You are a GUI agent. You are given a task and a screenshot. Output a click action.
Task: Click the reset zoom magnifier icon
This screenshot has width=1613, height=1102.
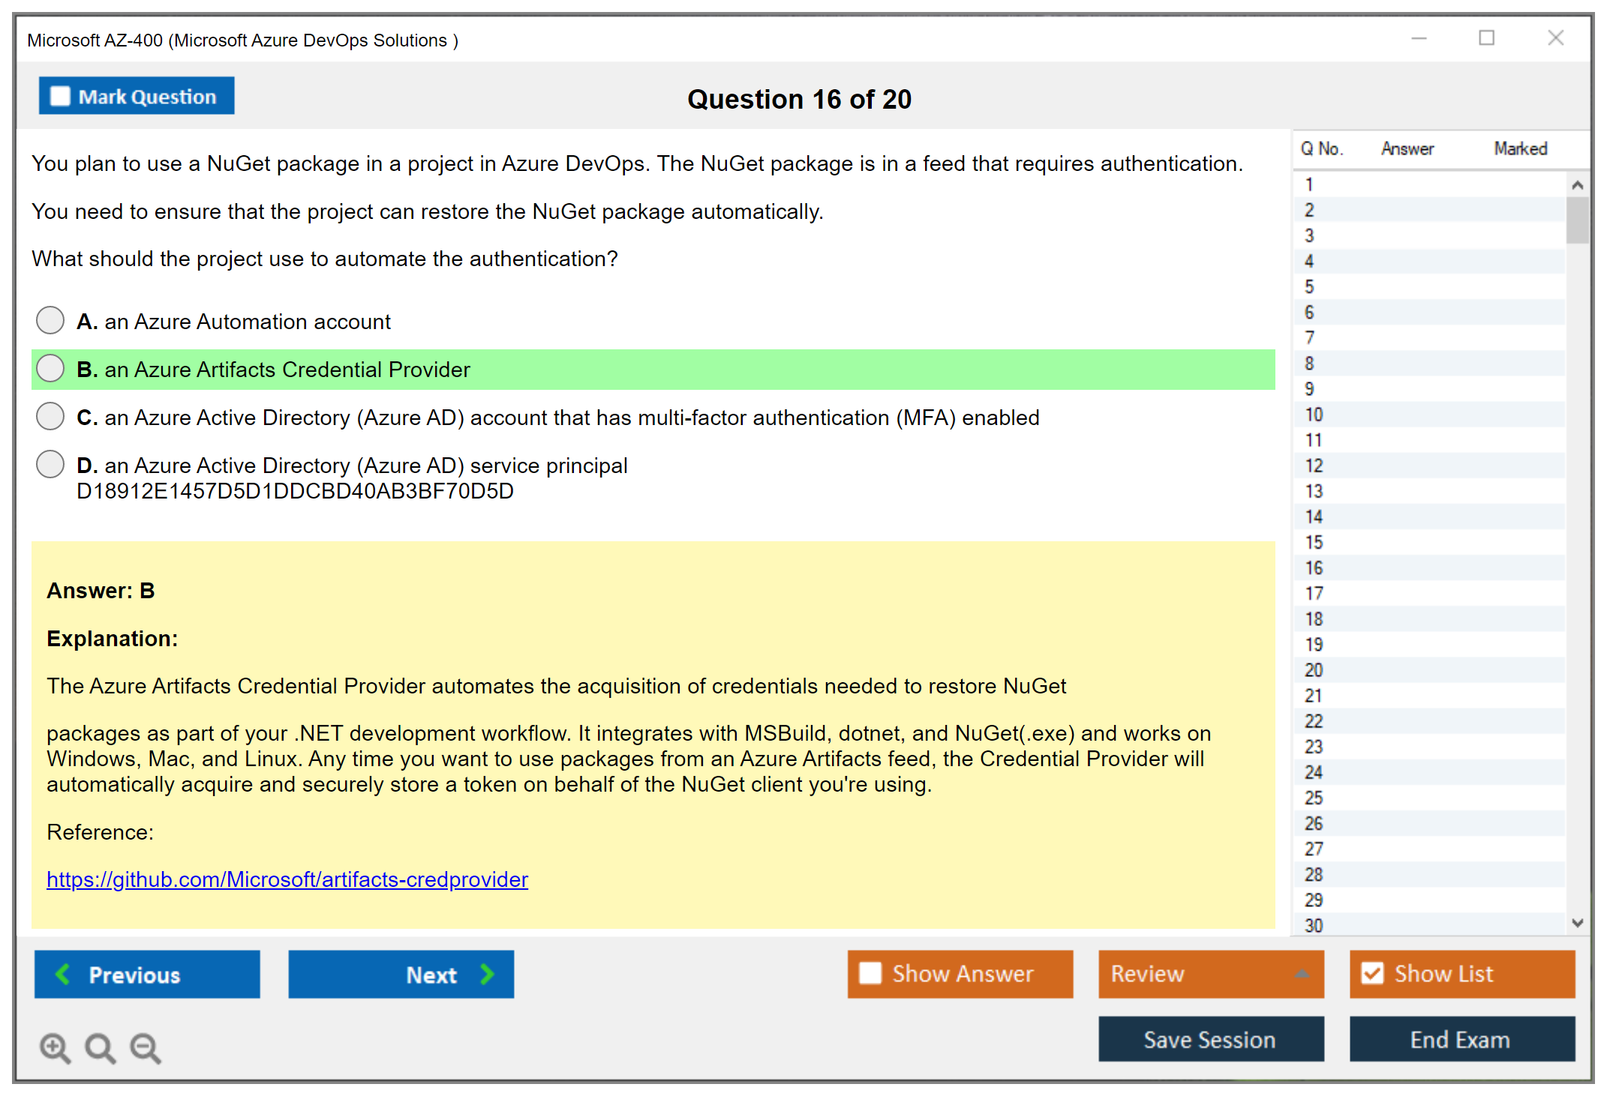click(x=100, y=1047)
